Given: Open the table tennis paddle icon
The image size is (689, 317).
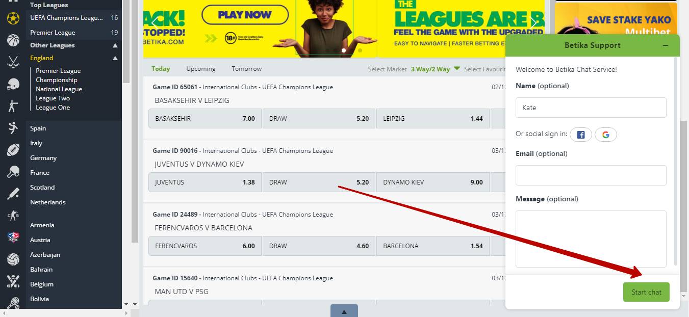Looking at the screenshot, I should [x=13, y=172].
